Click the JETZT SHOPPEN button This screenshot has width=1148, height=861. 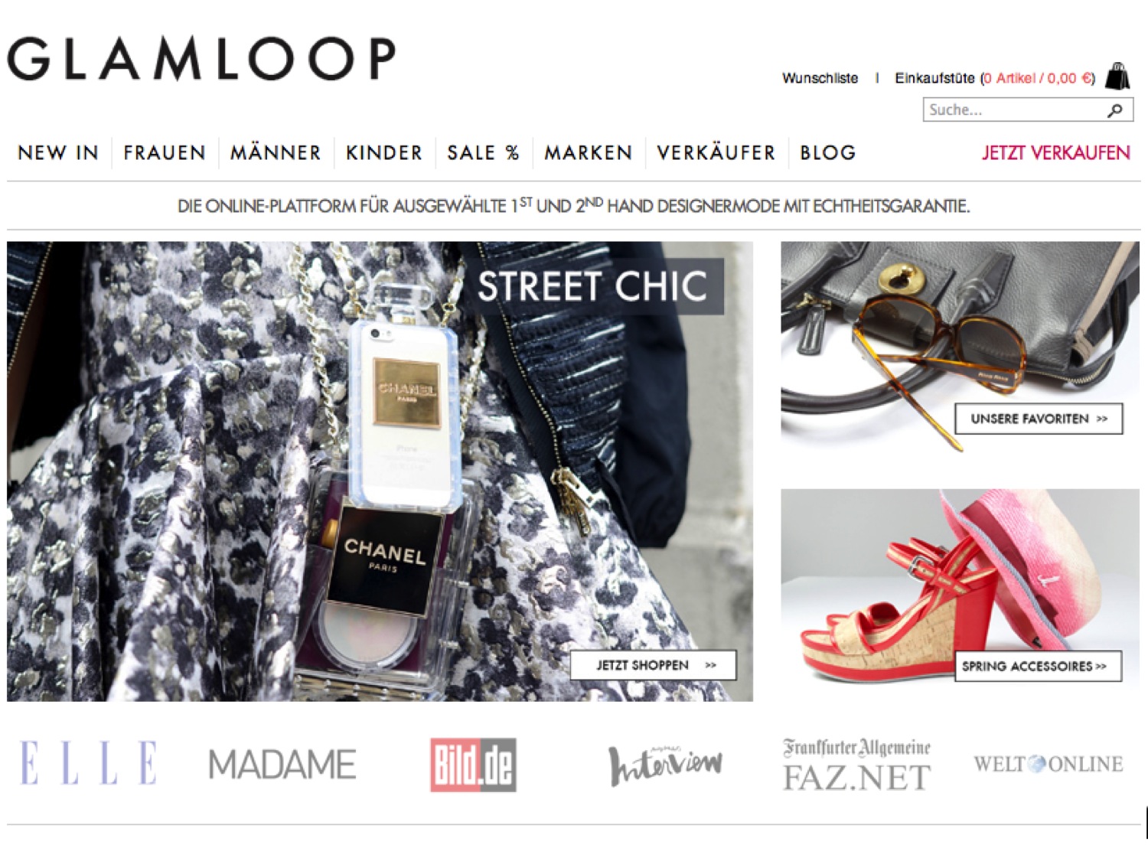[x=654, y=665]
